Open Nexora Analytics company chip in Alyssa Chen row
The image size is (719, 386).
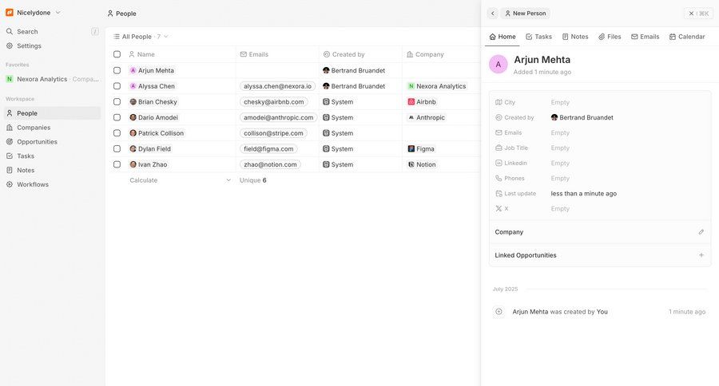pos(437,86)
